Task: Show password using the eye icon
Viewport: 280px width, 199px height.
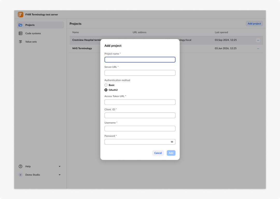Action: (x=172, y=142)
